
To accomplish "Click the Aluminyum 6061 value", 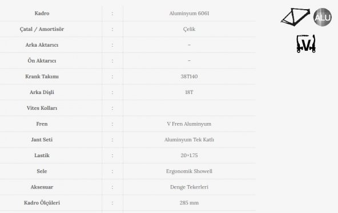I will (x=189, y=13).
